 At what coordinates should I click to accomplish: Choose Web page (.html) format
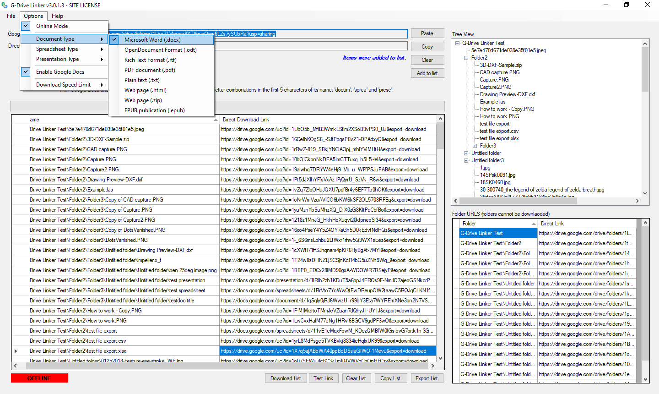click(161, 90)
